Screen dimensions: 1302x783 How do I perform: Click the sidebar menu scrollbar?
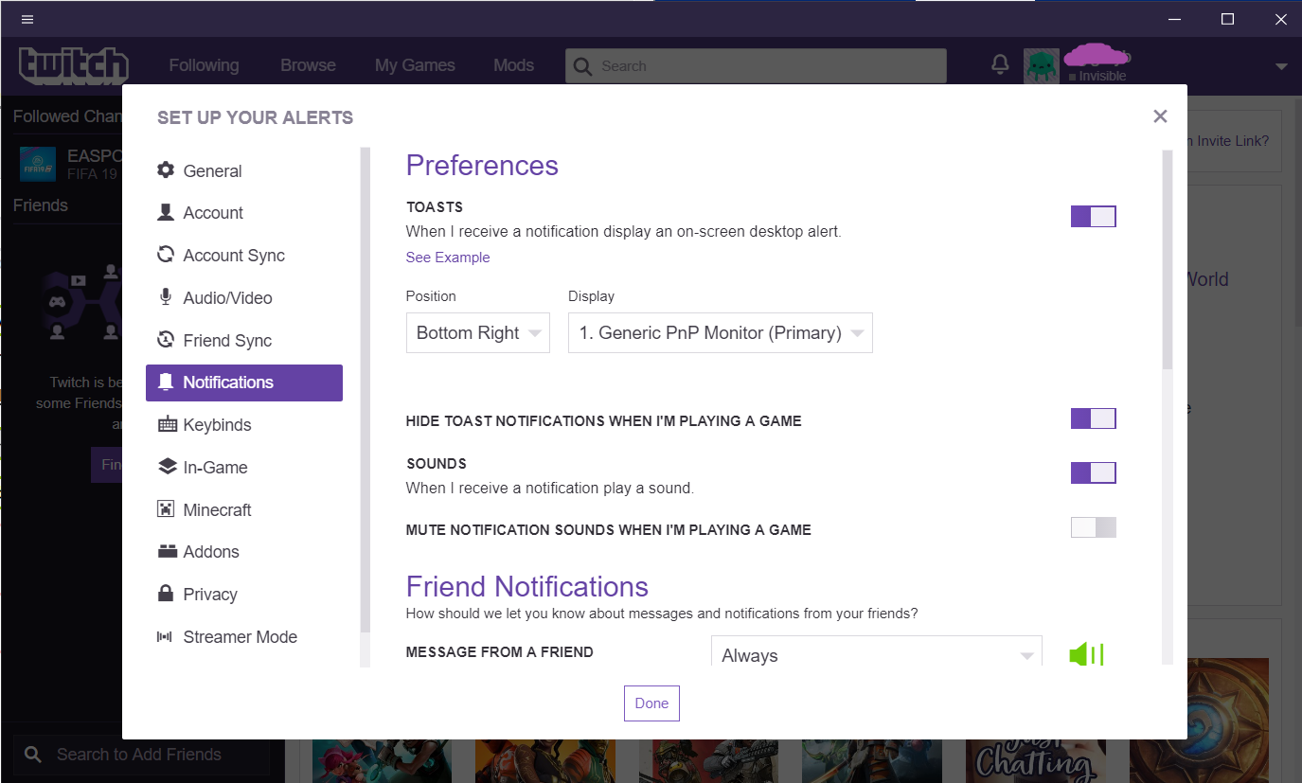point(366,390)
